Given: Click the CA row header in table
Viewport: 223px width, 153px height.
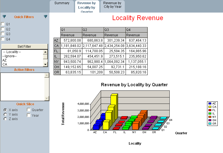Looking at the screenshot, I should click(x=57, y=46).
